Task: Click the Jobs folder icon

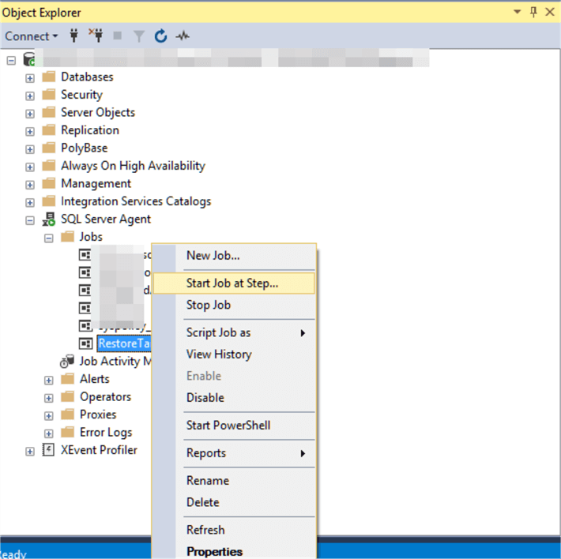Action: pos(68,237)
